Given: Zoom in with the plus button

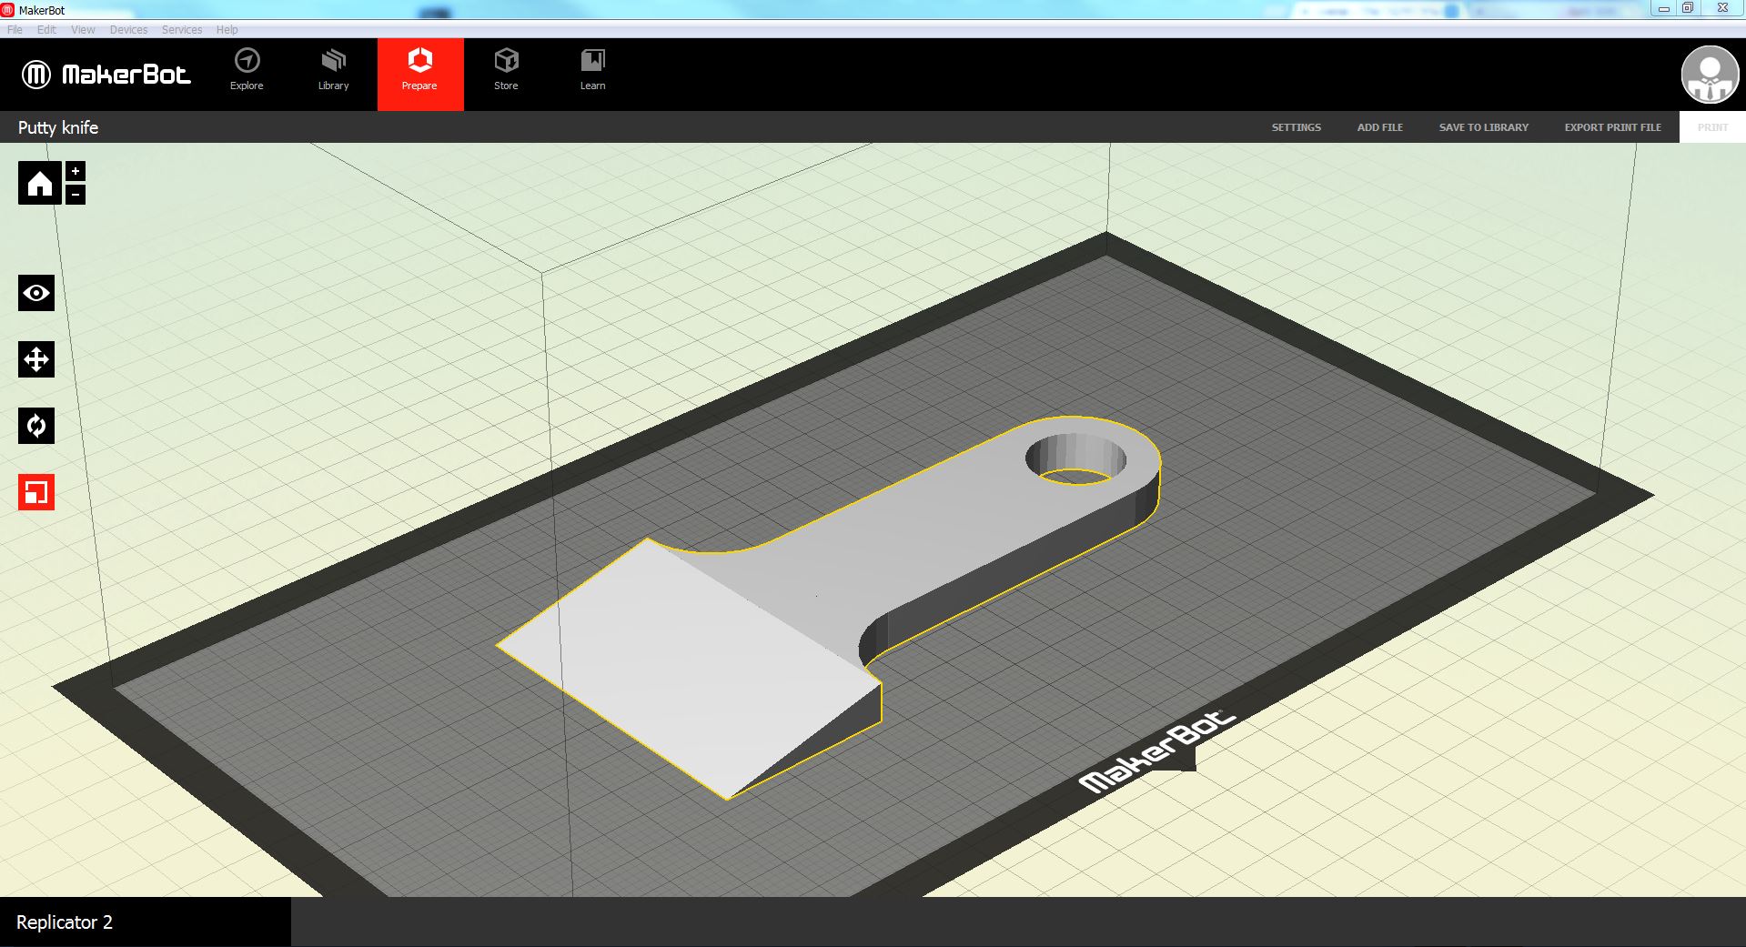Looking at the screenshot, I should [x=76, y=171].
